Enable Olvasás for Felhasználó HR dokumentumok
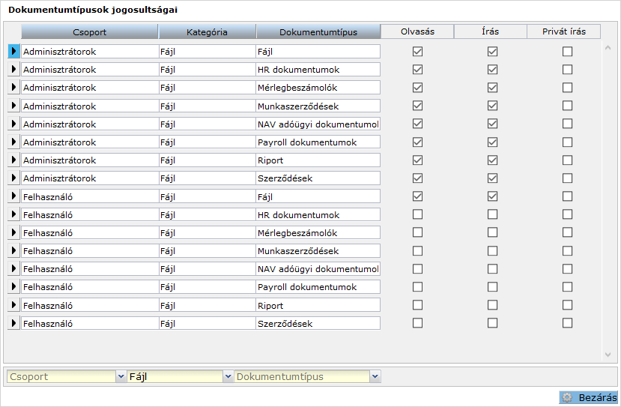The height and width of the screenshot is (407, 621). point(418,214)
